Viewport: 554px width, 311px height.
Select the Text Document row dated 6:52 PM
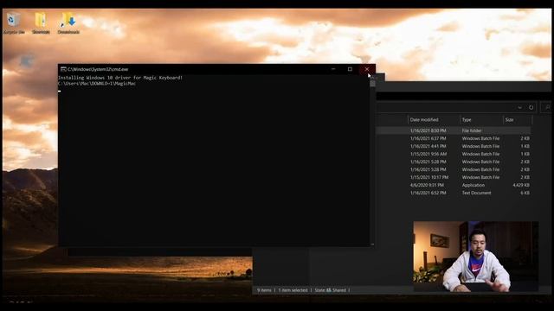pos(454,193)
